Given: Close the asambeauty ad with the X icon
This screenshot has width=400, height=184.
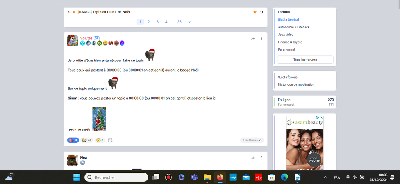Looking at the screenshot, I should click(x=321, y=117).
